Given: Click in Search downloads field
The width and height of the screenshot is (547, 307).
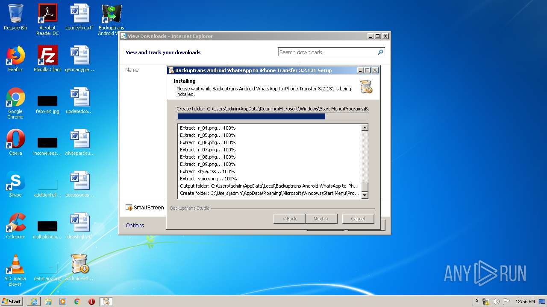Looking at the screenshot, I should tap(327, 52).
